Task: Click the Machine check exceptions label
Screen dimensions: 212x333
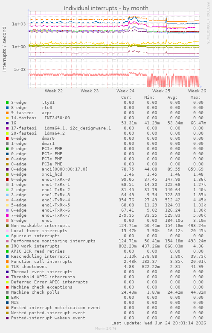Action: click(41, 287)
